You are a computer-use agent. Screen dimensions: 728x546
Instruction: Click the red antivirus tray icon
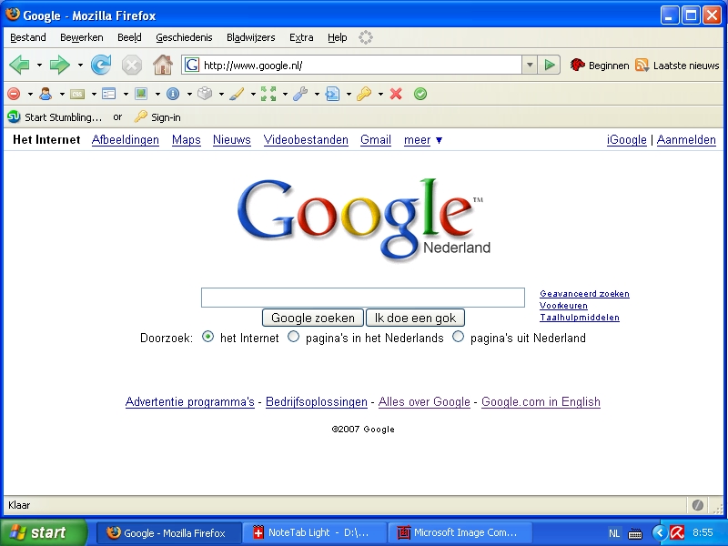tap(677, 532)
